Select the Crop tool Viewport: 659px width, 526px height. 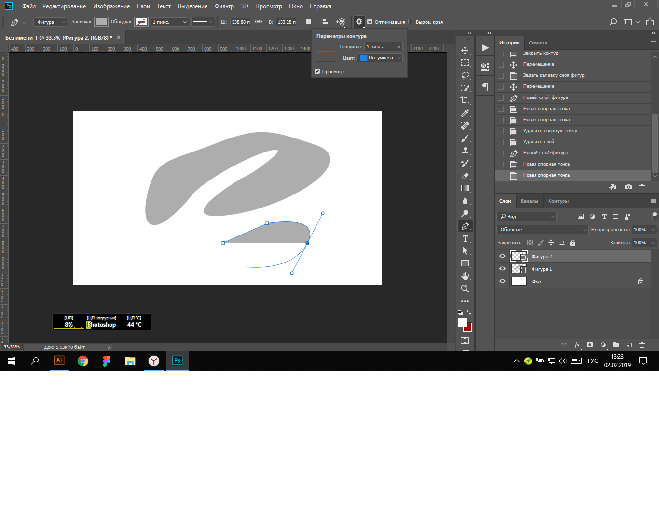465,100
